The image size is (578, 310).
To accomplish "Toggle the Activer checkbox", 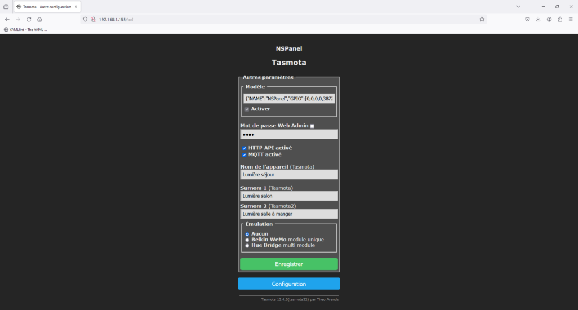I will tap(247, 109).
